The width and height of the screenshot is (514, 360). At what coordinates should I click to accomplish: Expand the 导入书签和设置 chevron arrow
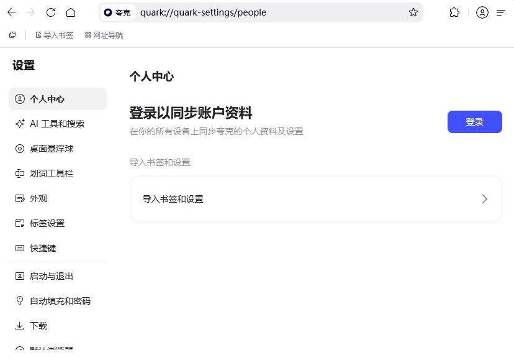(x=484, y=199)
